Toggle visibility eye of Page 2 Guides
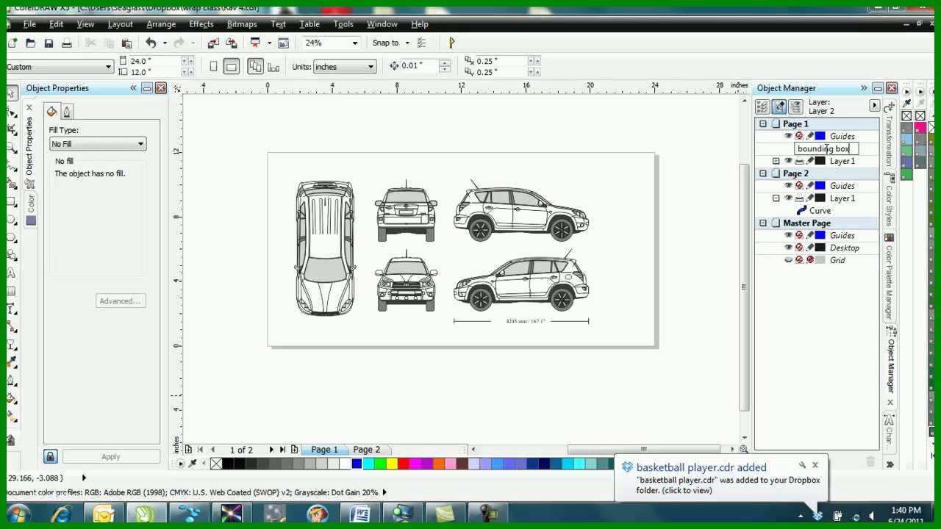This screenshot has height=529, width=941. click(x=788, y=186)
